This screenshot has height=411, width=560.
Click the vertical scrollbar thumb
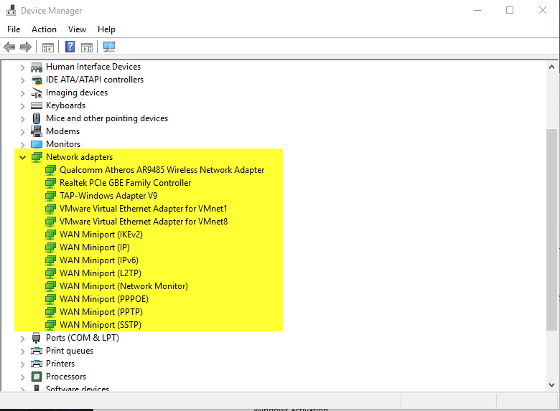(x=551, y=230)
